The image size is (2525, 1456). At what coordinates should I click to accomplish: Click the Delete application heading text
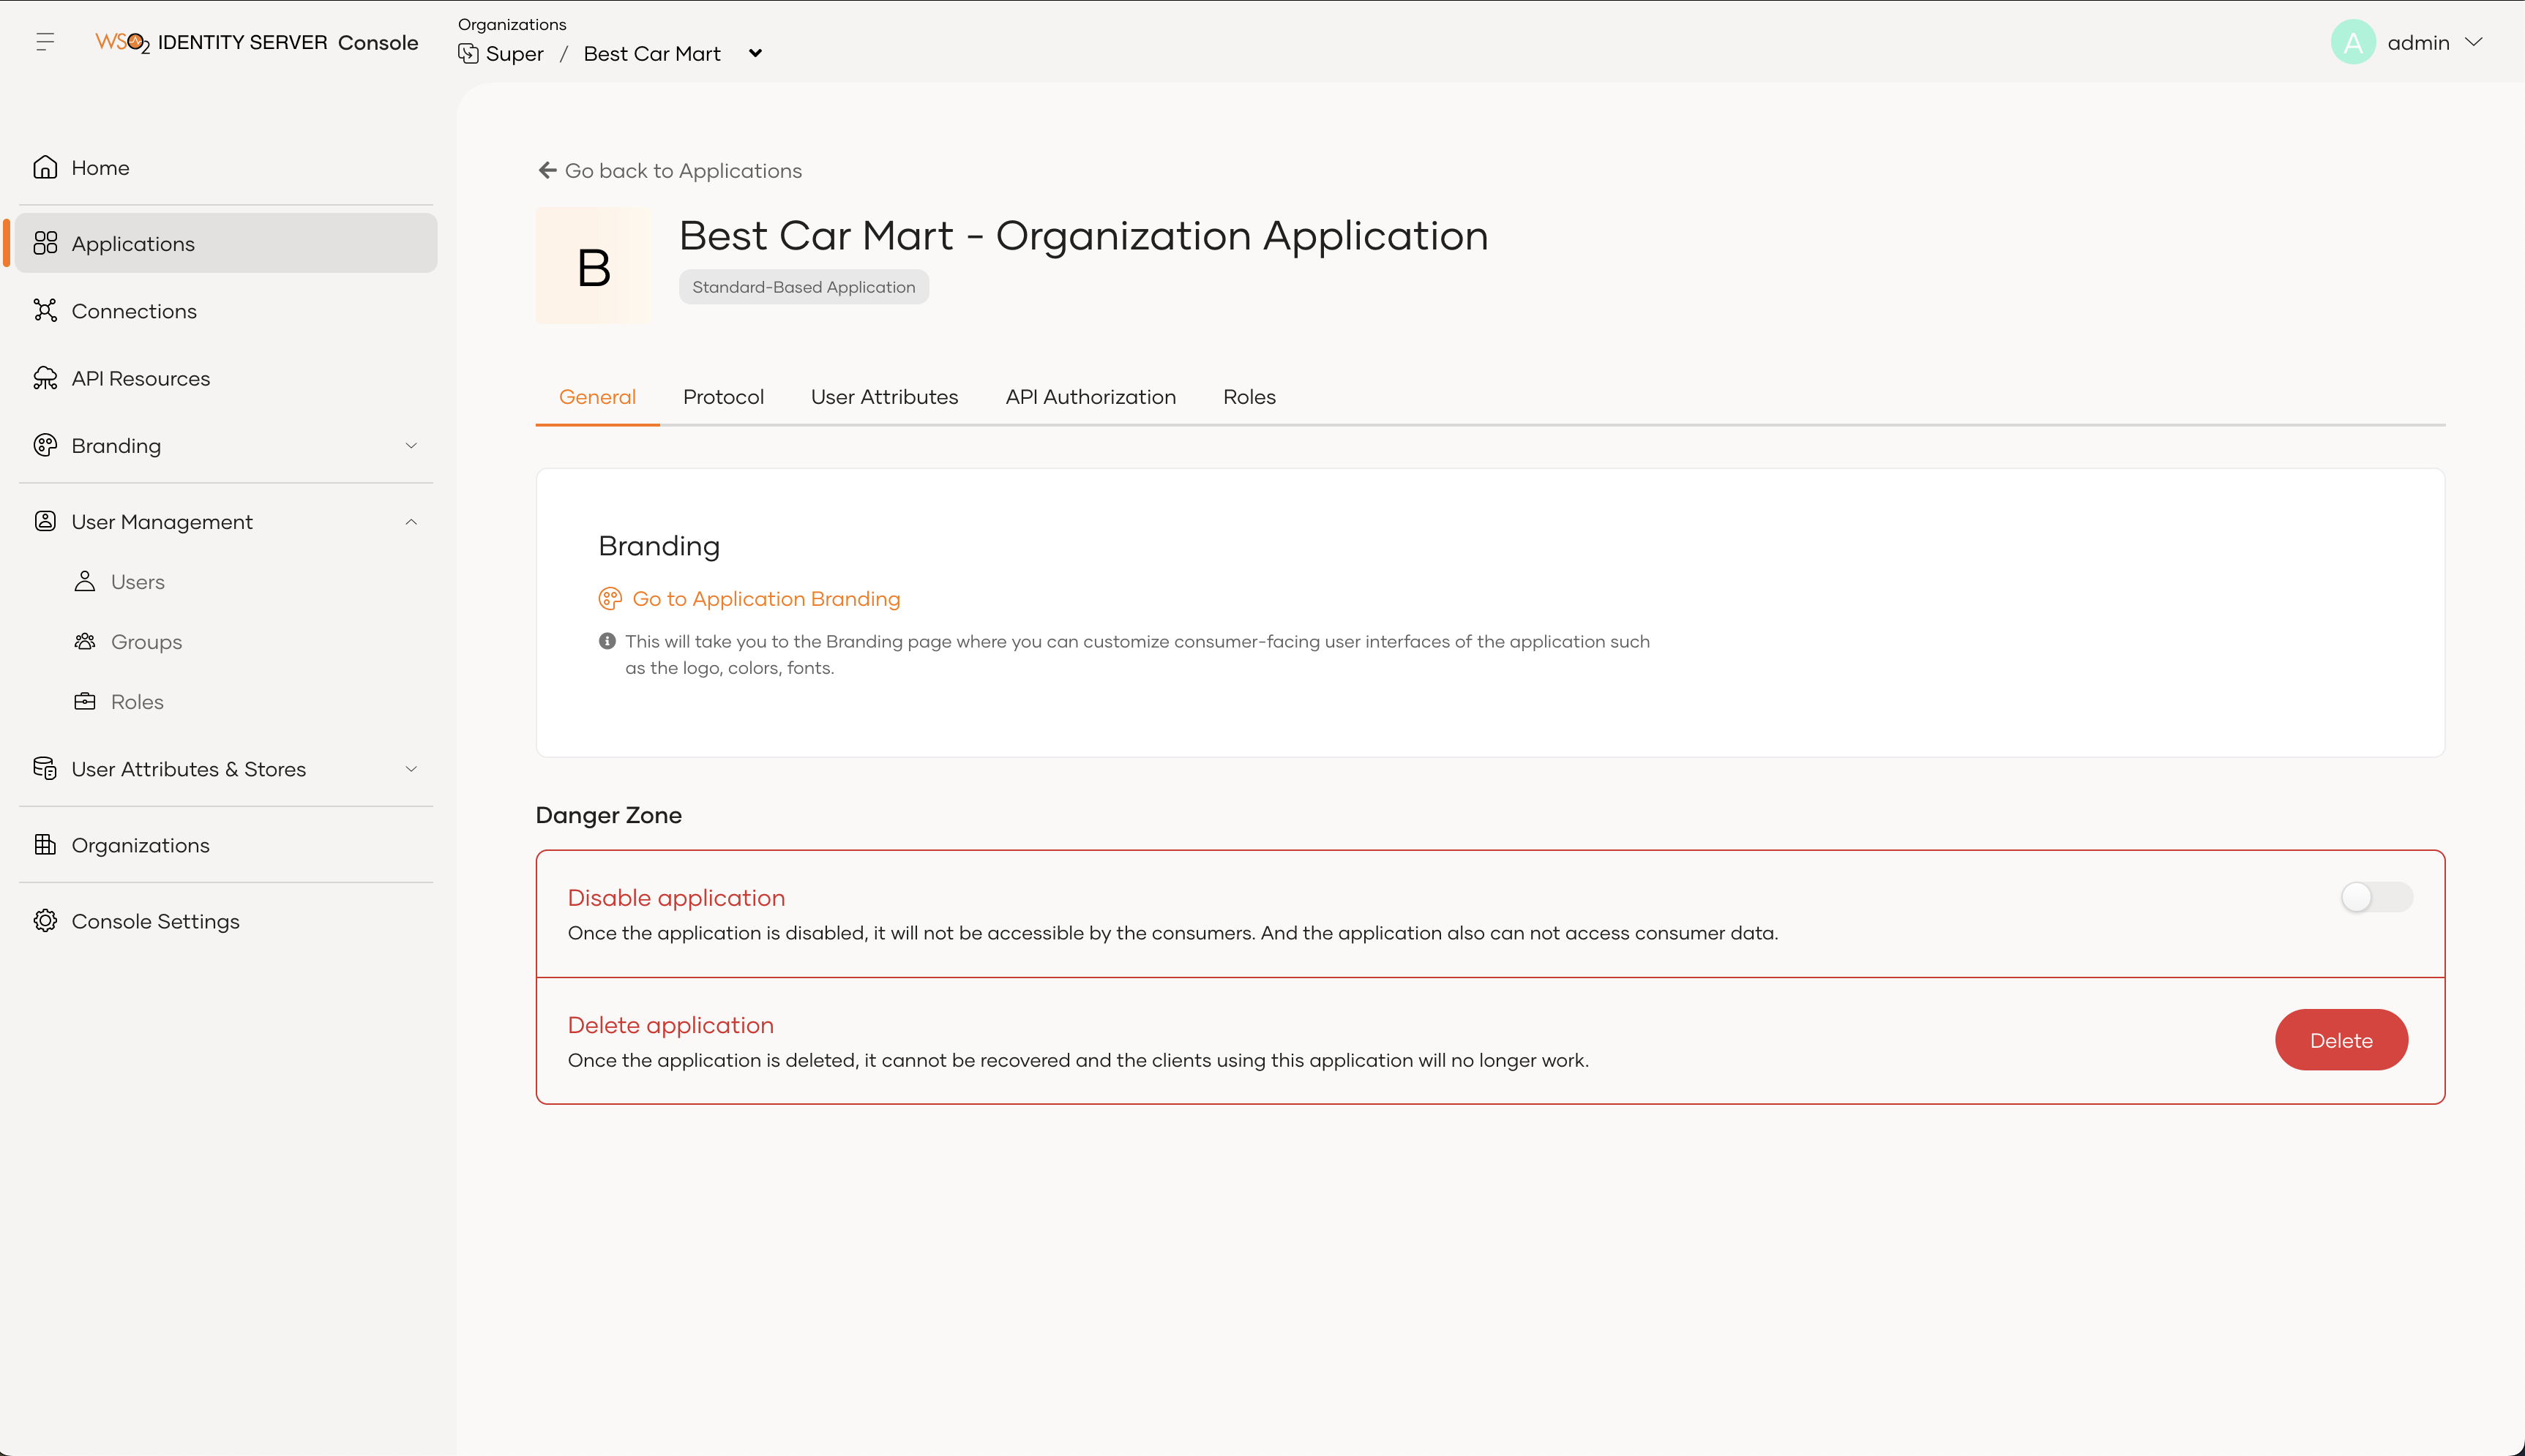pyautogui.click(x=670, y=1024)
